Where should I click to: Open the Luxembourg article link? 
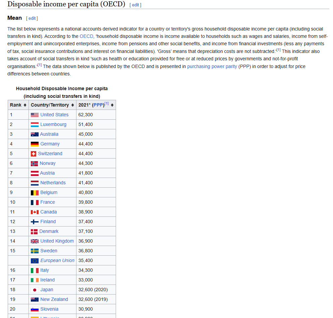(x=53, y=125)
